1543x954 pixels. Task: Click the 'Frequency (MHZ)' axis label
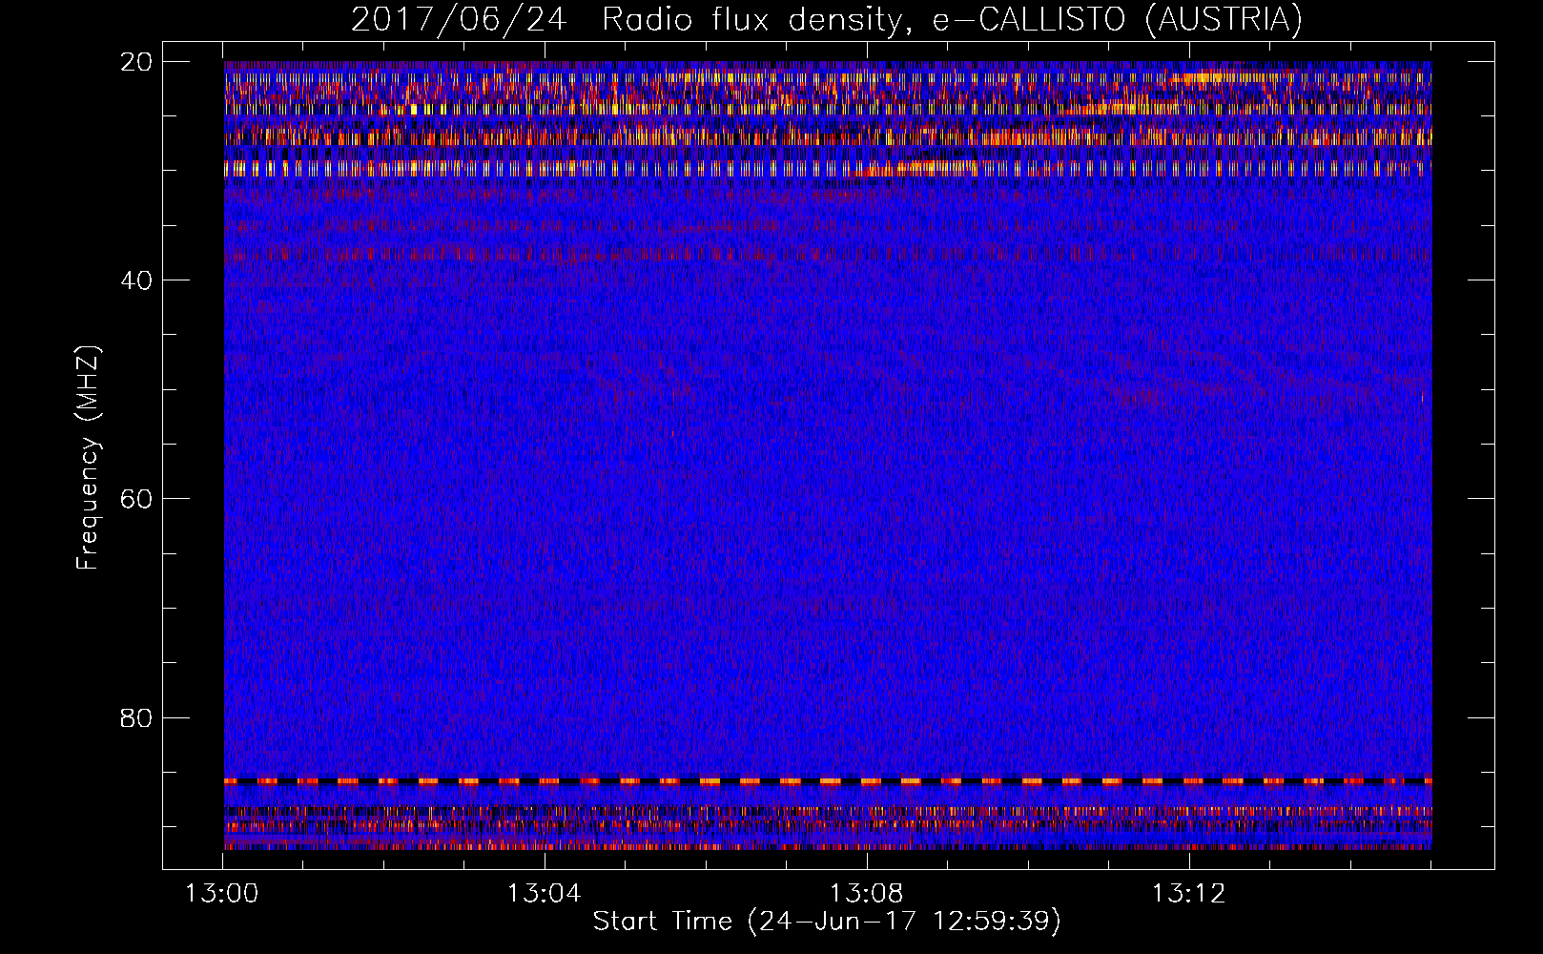(x=88, y=458)
